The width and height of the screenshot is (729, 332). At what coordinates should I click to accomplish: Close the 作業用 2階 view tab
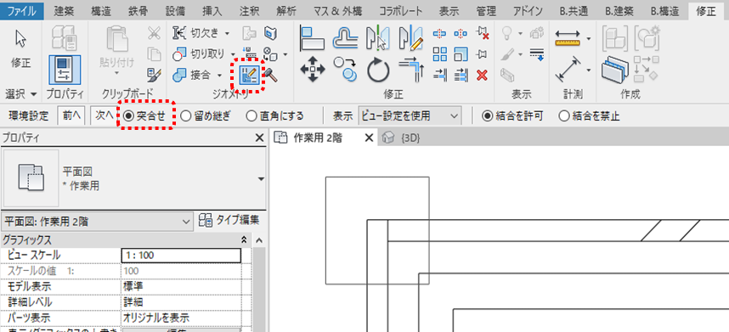pyautogui.click(x=369, y=138)
